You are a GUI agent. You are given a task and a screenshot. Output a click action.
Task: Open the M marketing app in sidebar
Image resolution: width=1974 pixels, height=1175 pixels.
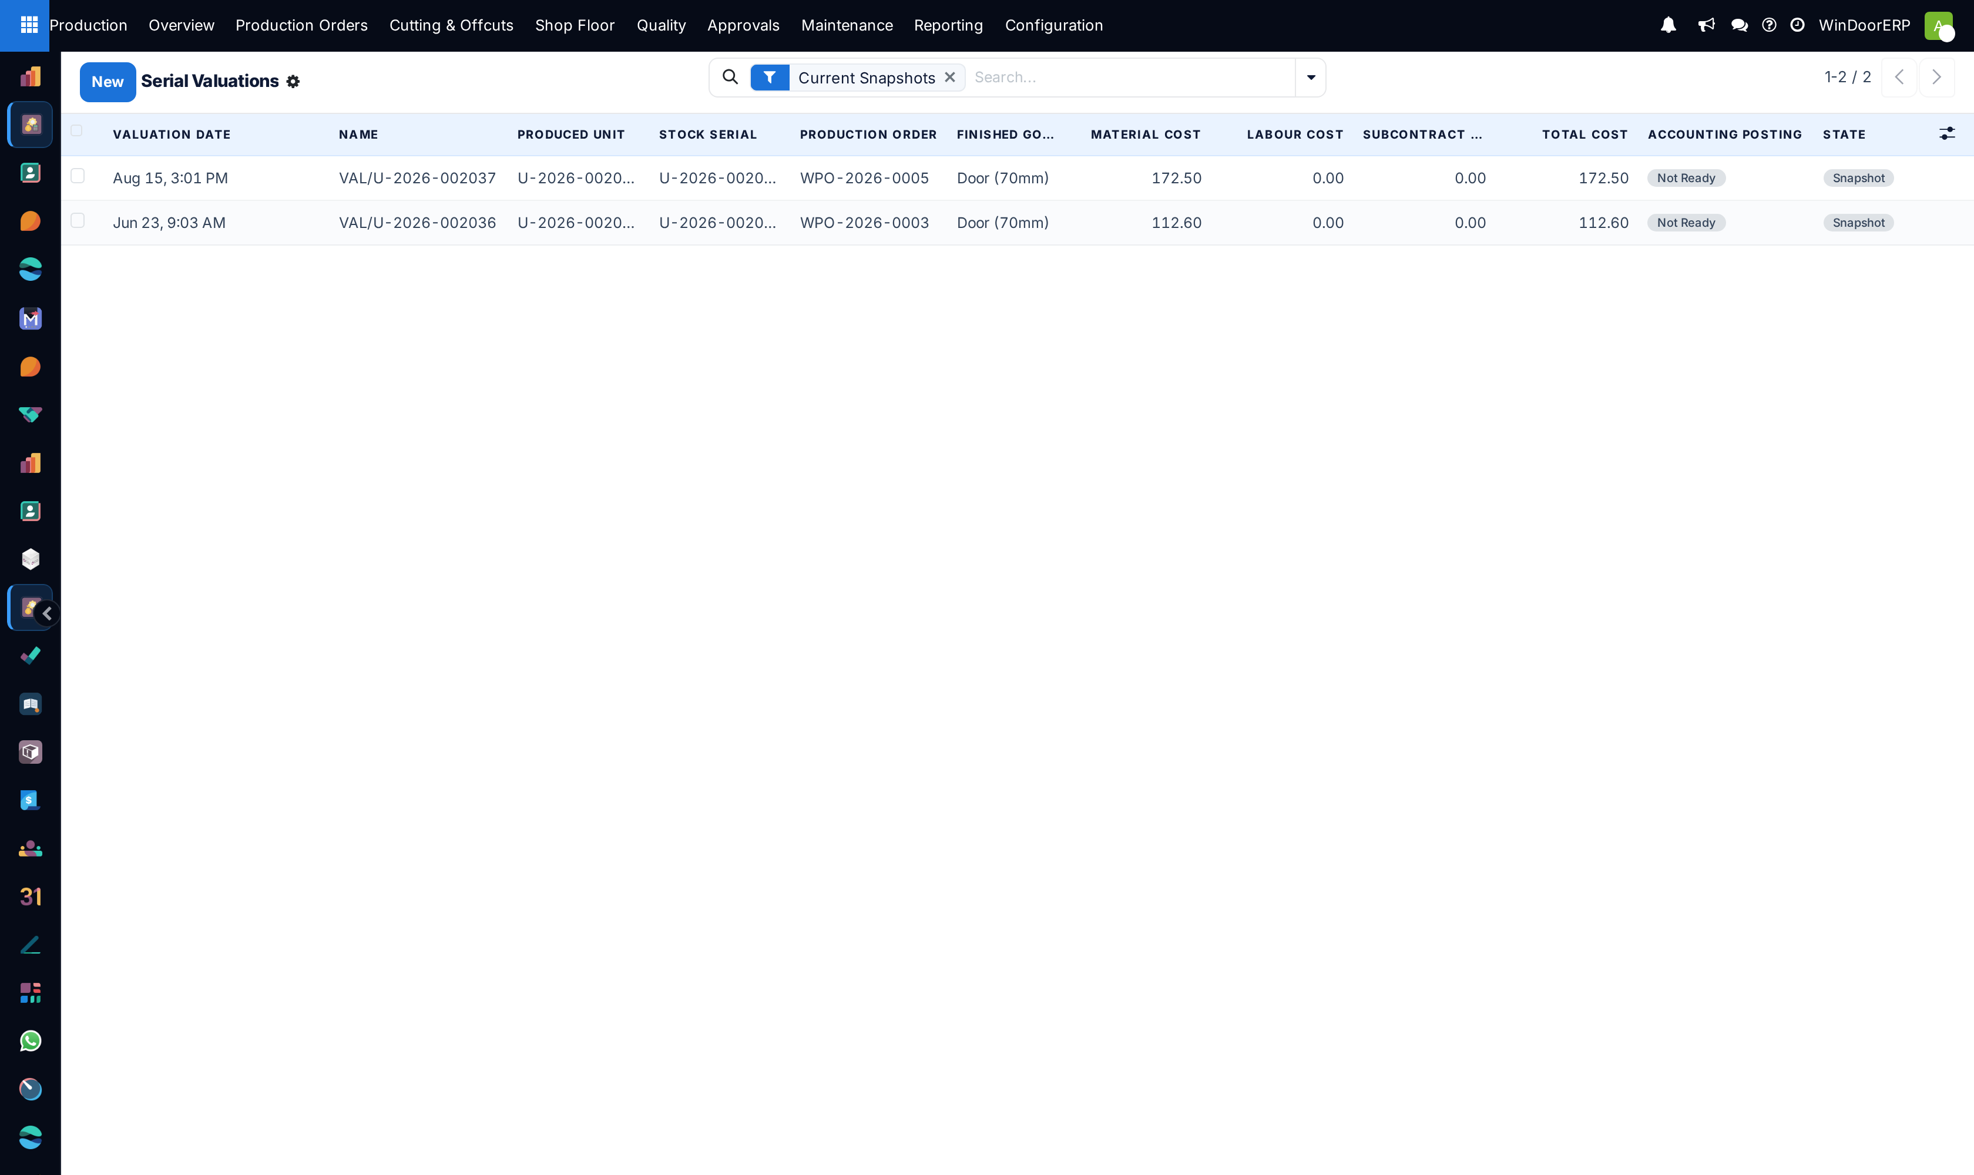coord(30,318)
